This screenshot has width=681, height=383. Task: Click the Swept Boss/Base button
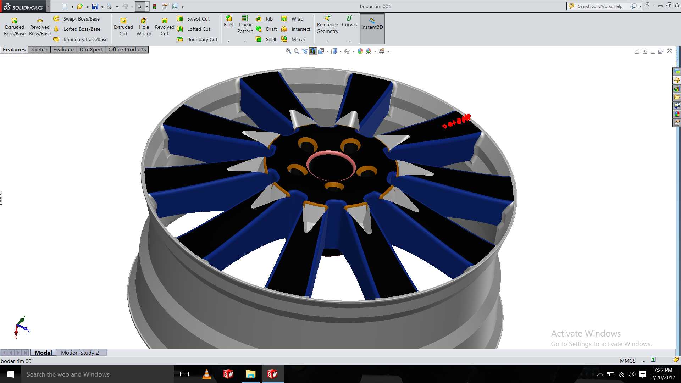[77, 19]
